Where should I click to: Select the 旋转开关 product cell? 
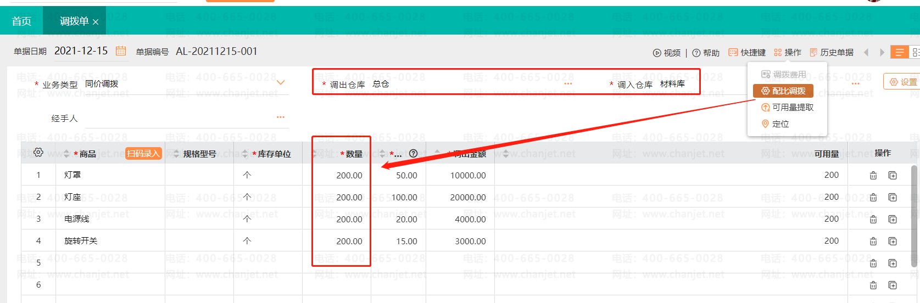click(110, 240)
